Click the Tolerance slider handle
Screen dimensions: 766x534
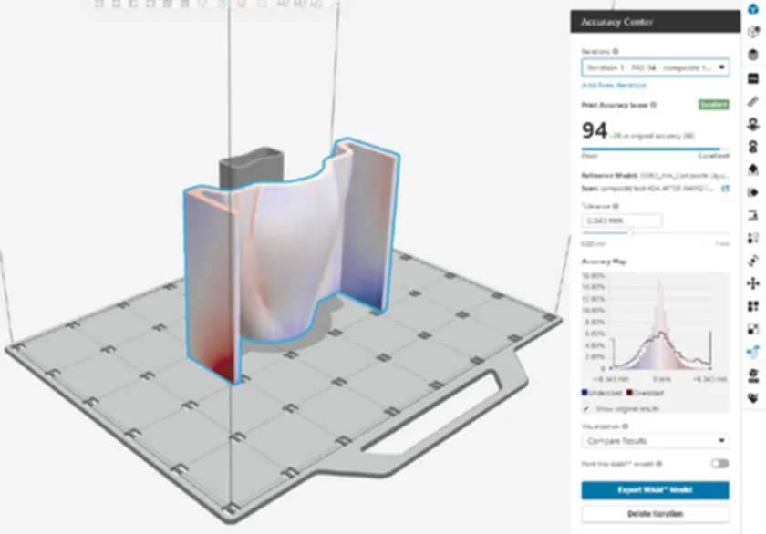(629, 233)
